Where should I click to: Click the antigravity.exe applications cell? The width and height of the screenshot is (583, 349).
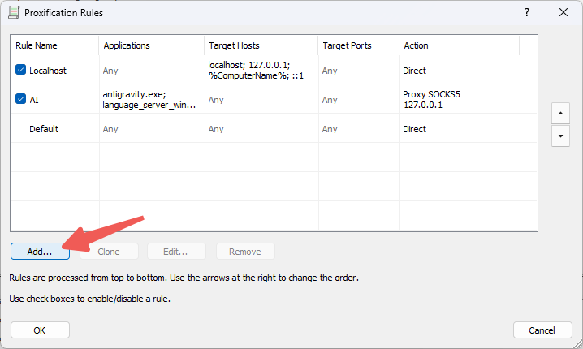coord(149,100)
